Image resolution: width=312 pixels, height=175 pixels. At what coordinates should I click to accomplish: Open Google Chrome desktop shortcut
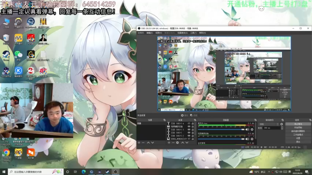pyautogui.click(x=6, y=155)
